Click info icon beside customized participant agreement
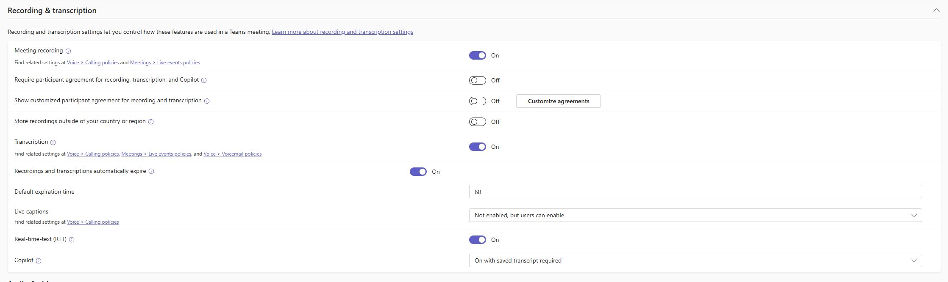948x282 pixels. coord(207,101)
